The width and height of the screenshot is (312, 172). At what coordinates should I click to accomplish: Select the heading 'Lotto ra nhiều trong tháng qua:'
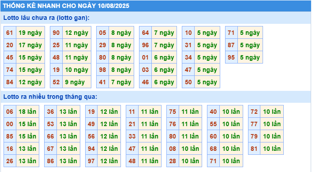50,97
